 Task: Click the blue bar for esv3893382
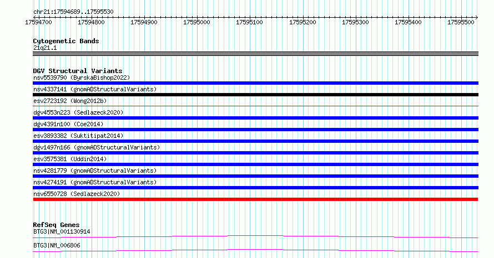click(255, 141)
